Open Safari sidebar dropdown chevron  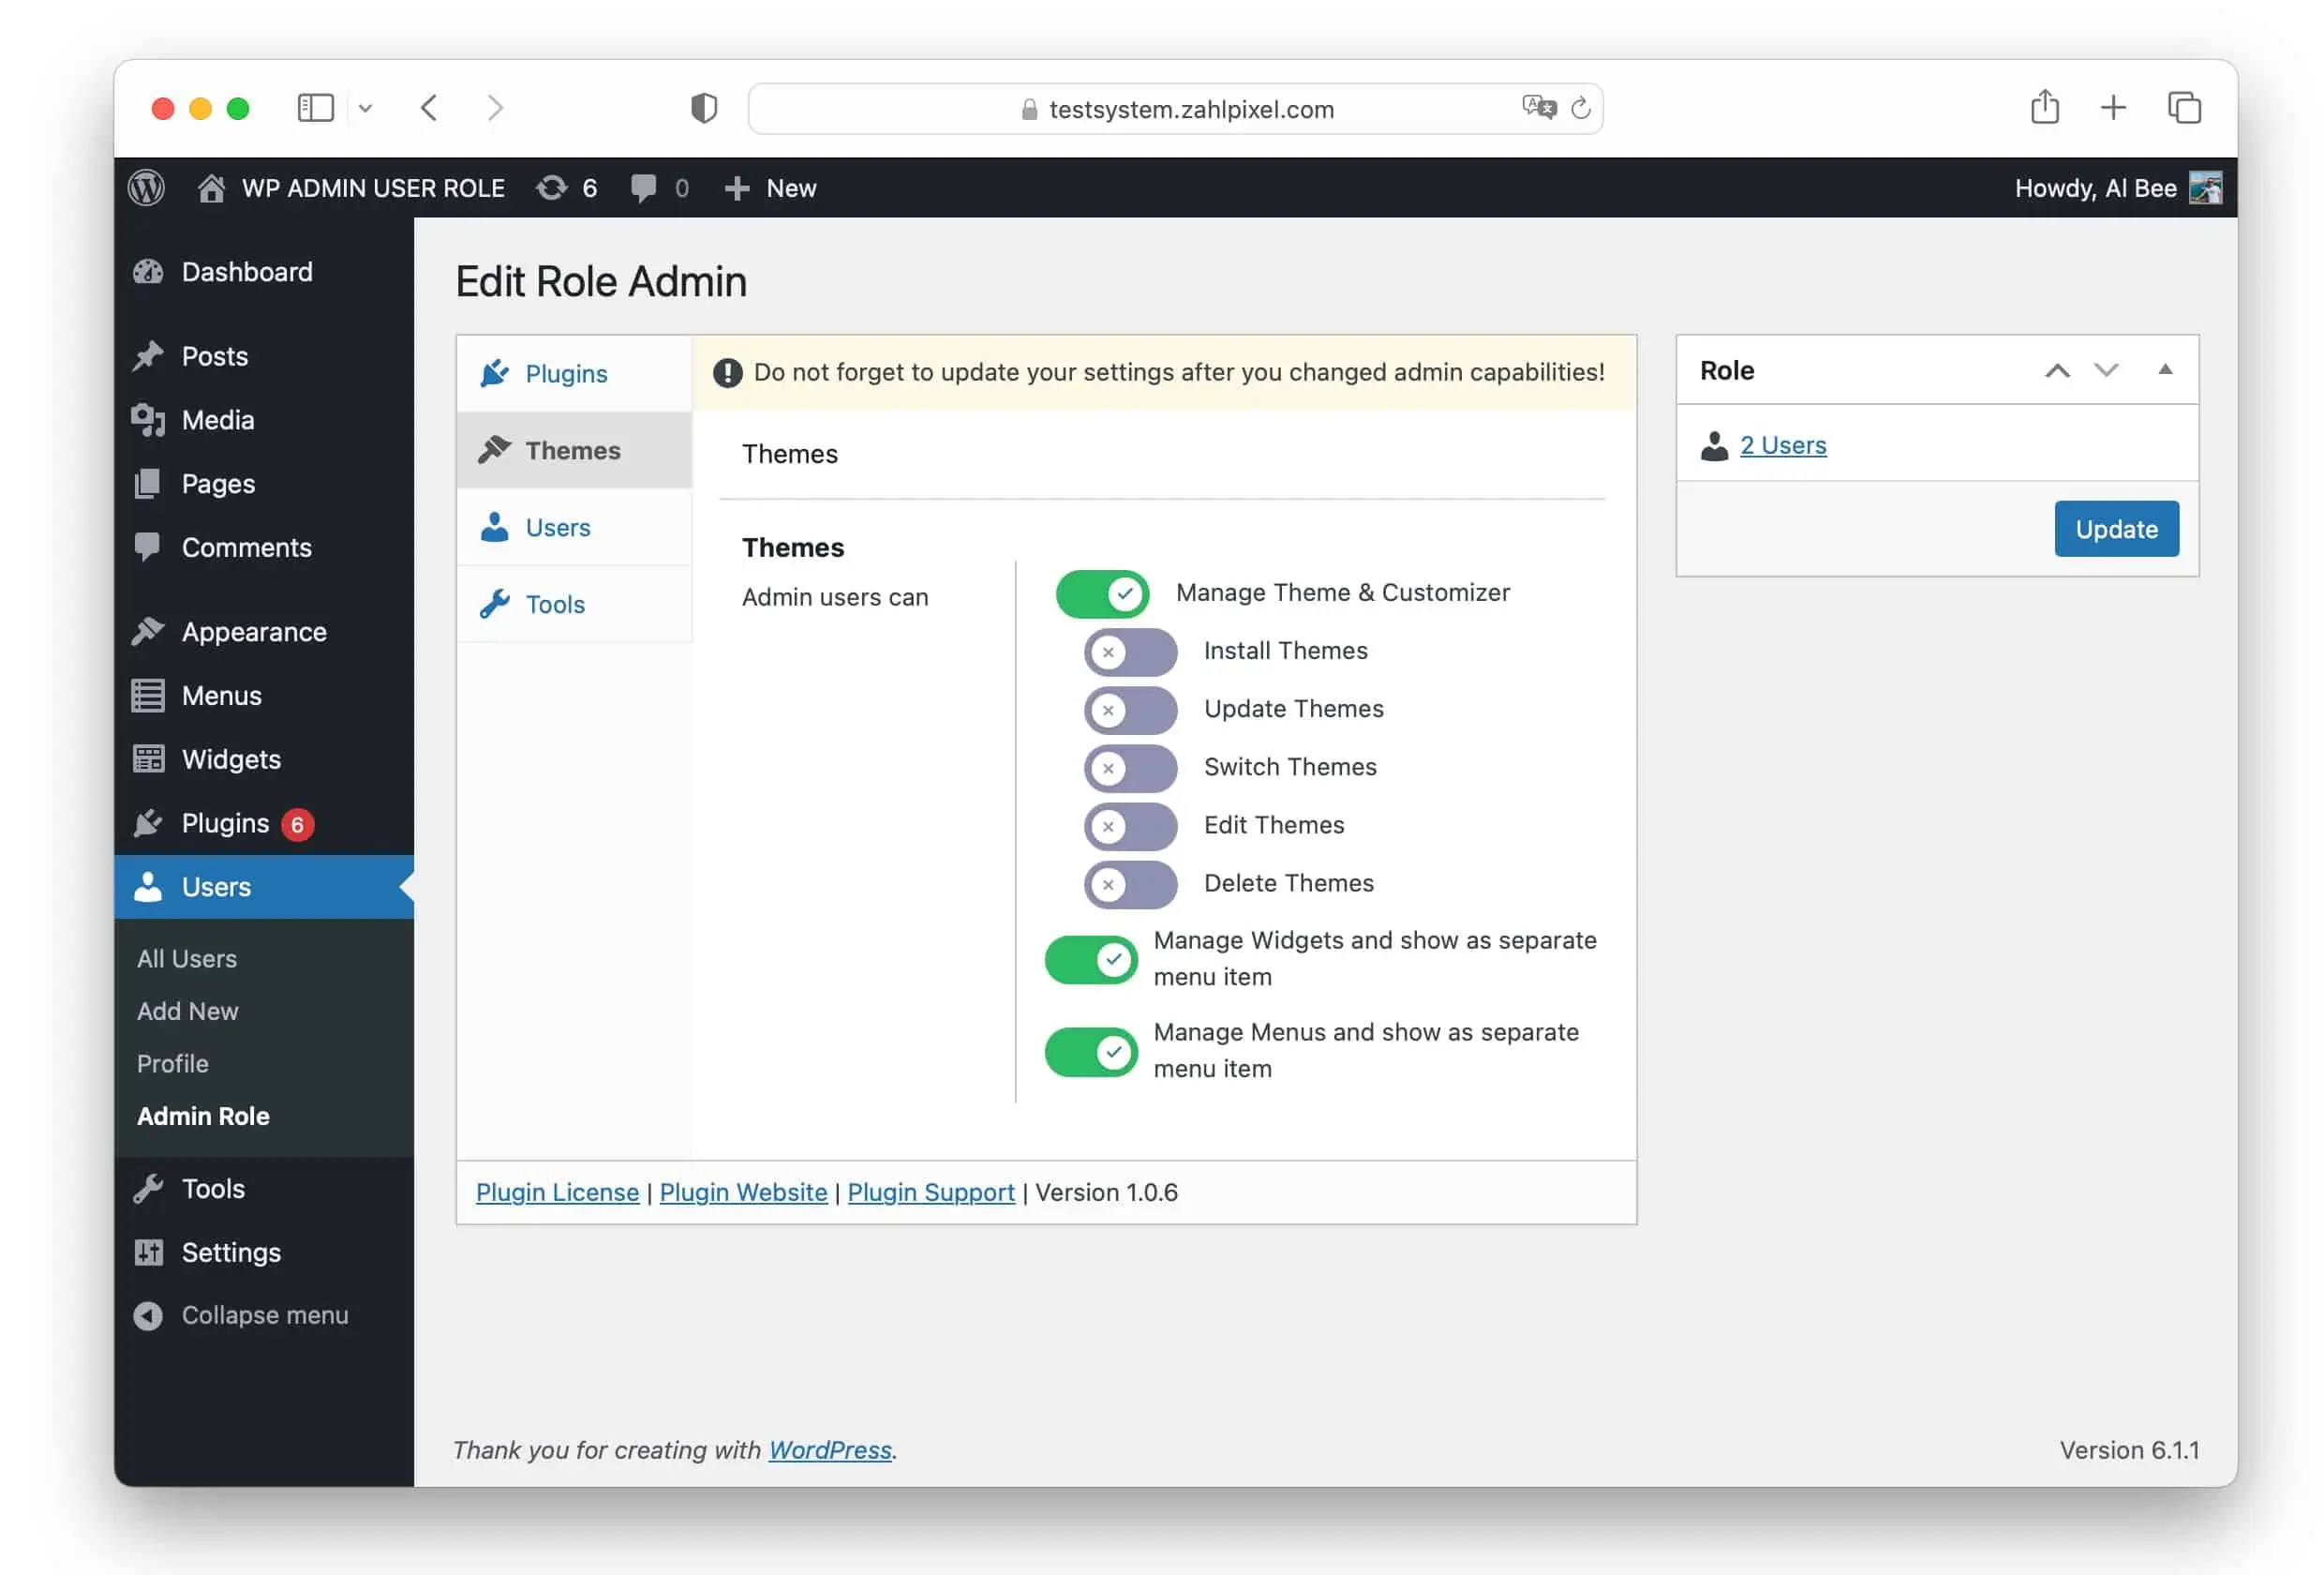pyautogui.click(x=365, y=108)
